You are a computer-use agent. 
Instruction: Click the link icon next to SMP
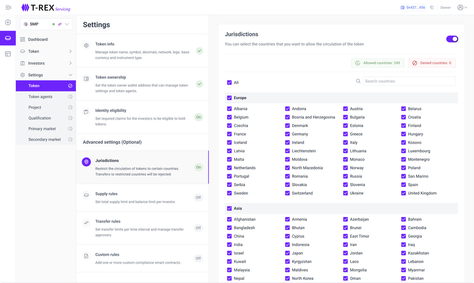[60, 24]
